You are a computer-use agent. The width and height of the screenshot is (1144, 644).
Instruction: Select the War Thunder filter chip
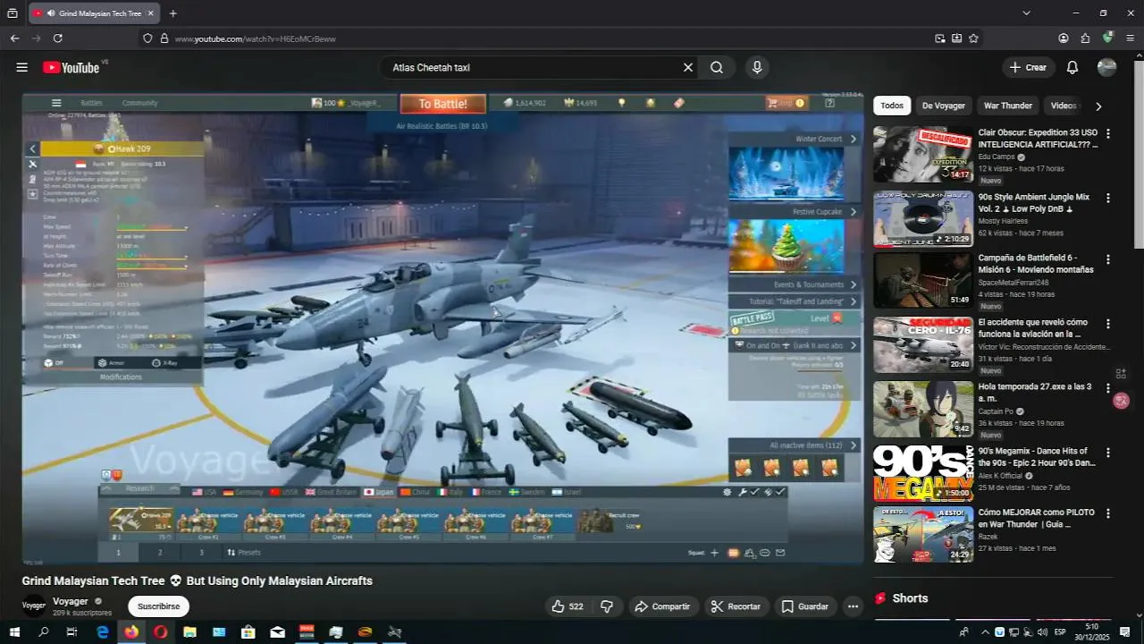point(1008,106)
